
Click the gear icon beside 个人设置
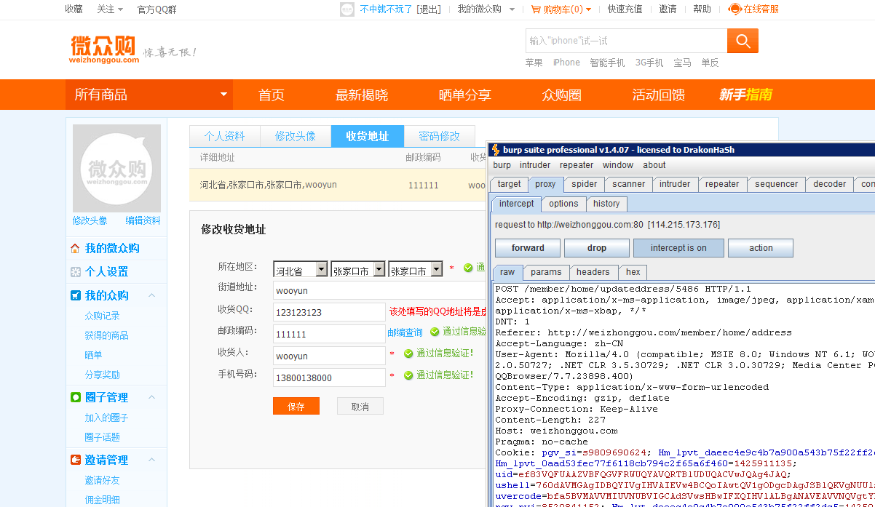coord(75,272)
